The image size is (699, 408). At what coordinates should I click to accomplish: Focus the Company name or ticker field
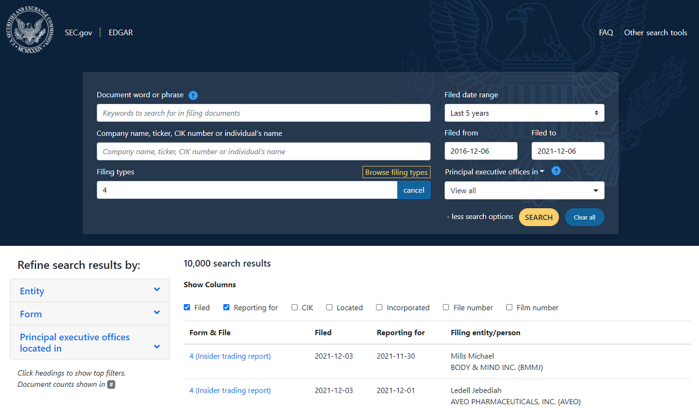pyautogui.click(x=264, y=151)
